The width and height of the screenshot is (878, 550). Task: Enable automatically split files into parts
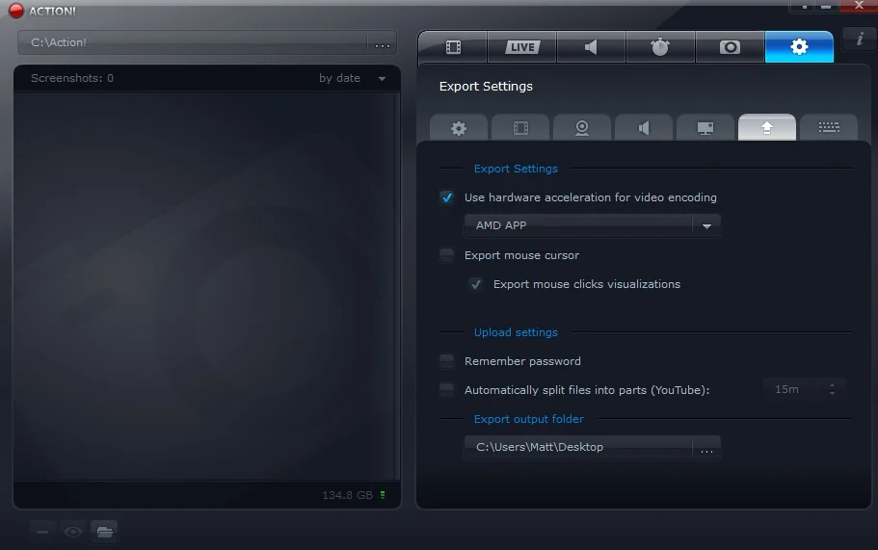[447, 390]
